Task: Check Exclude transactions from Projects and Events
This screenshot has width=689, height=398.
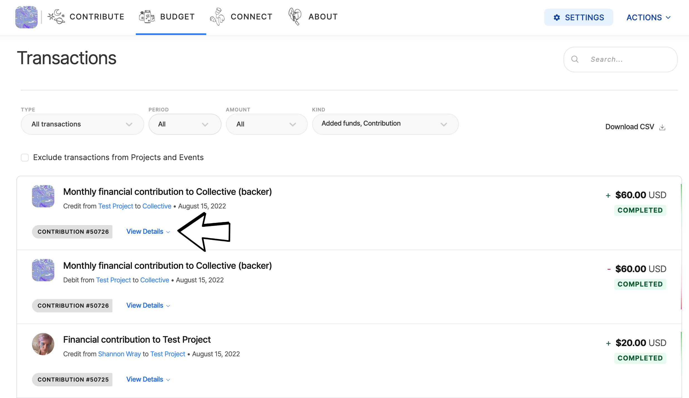Action: 25,158
